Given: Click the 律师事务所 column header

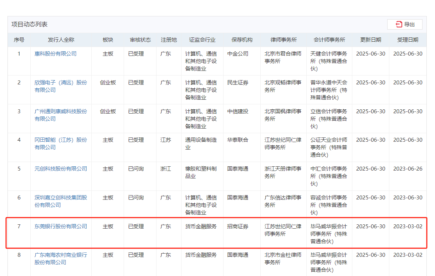Looking at the screenshot, I should pos(283,40).
